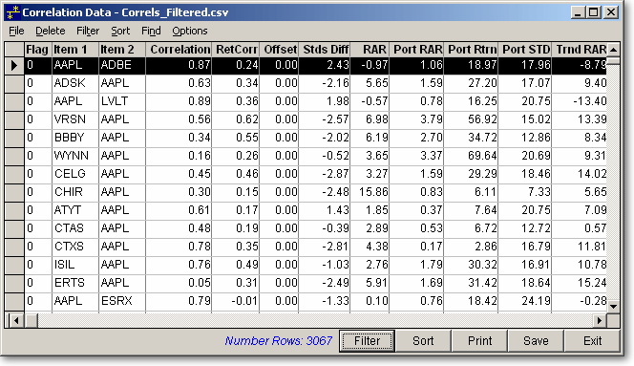The height and width of the screenshot is (366, 634).
Task: Open the Find menu
Action: [151, 31]
